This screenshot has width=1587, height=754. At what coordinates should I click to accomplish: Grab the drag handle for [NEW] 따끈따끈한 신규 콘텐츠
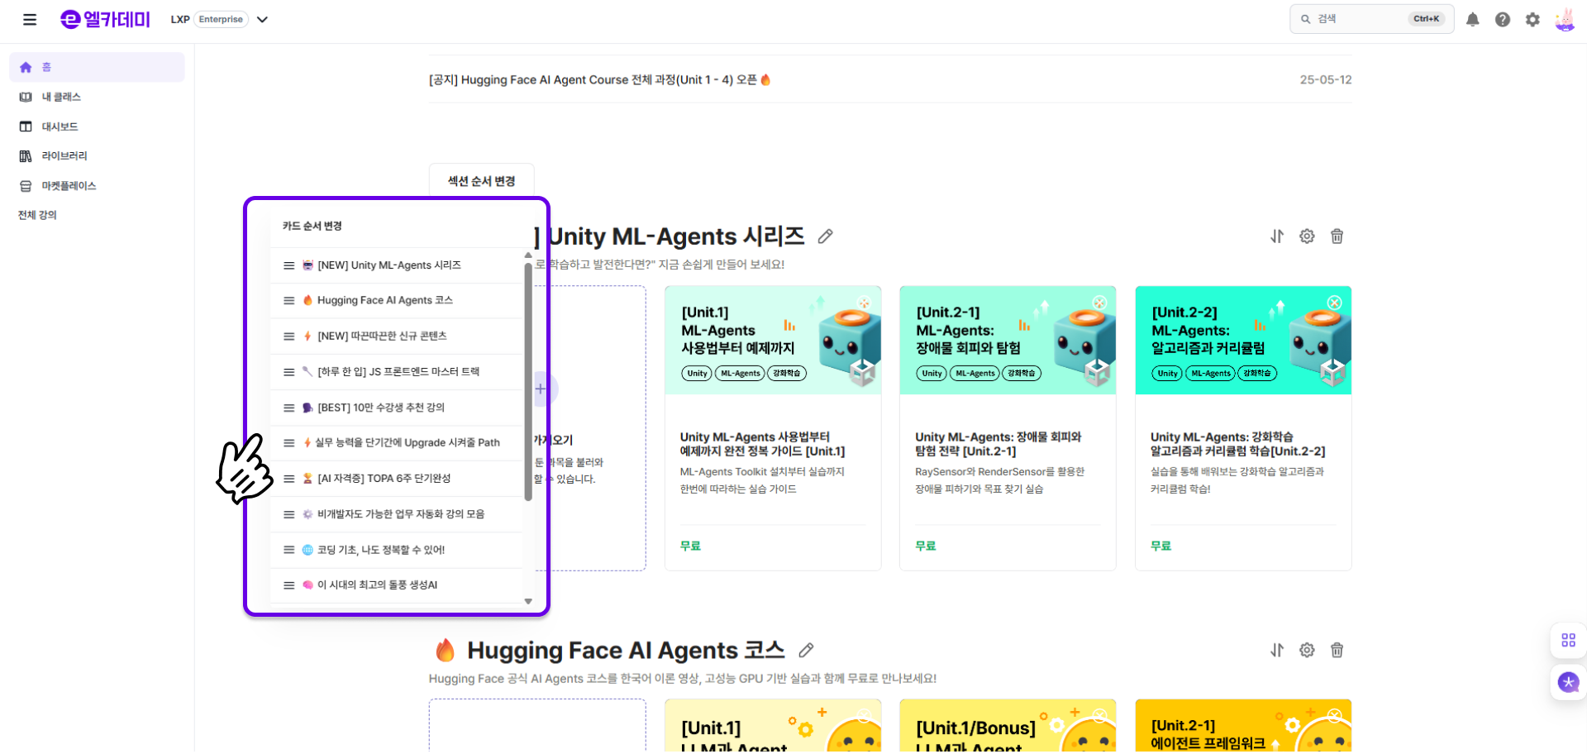(x=288, y=336)
